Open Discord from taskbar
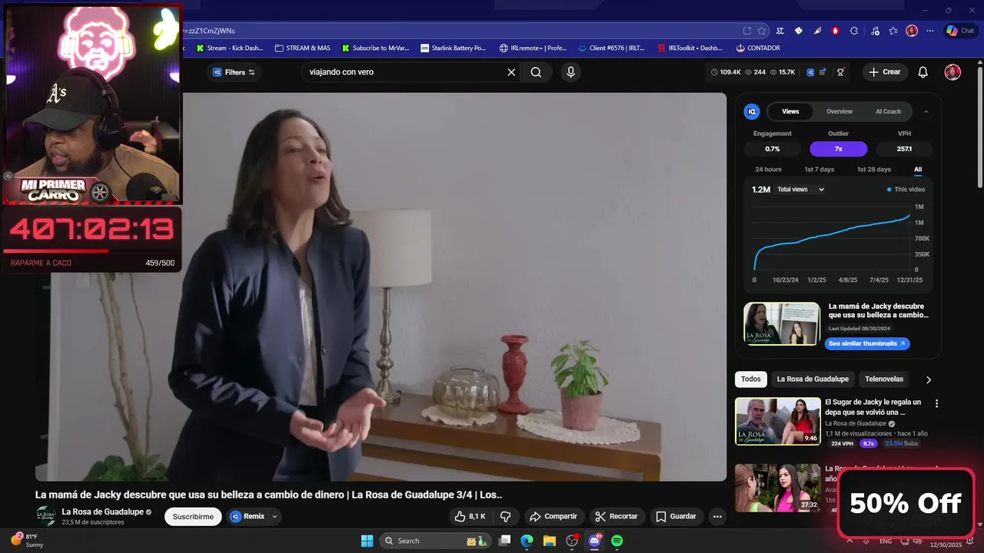 [594, 541]
